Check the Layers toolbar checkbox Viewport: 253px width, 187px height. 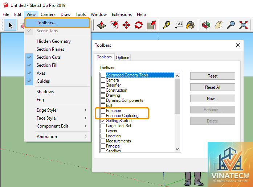coord(103,131)
